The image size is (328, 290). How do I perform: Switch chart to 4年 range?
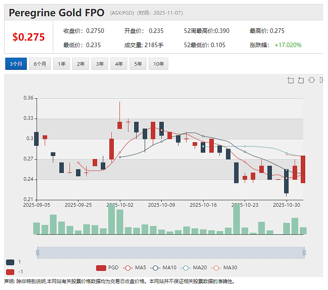tap(119, 64)
